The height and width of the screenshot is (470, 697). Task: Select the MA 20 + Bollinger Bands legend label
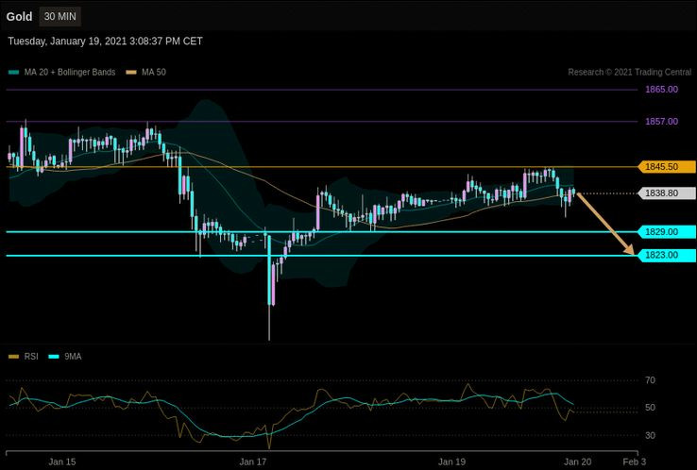coord(70,72)
